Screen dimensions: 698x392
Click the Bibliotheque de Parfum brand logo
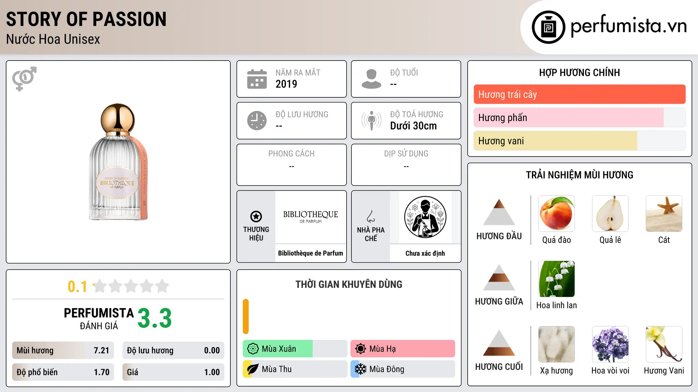point(310,217)
